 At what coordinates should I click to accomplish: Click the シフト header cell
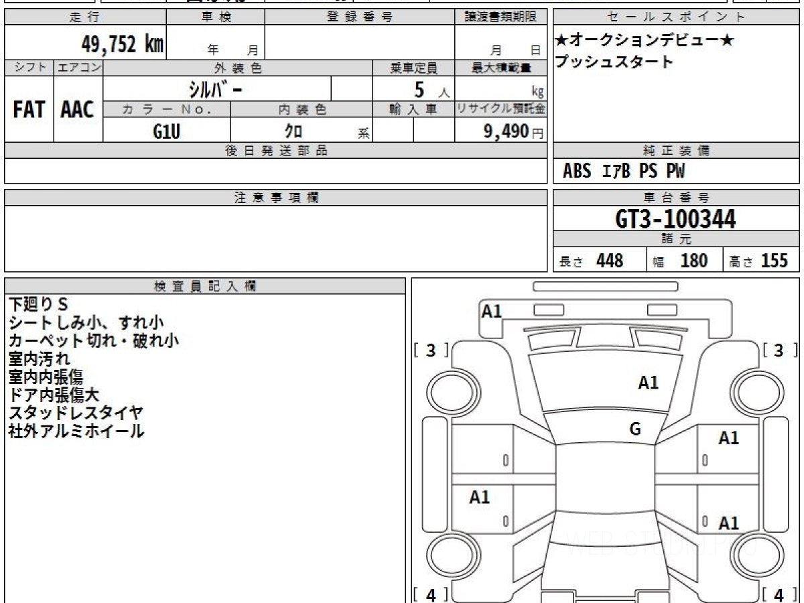29,68
